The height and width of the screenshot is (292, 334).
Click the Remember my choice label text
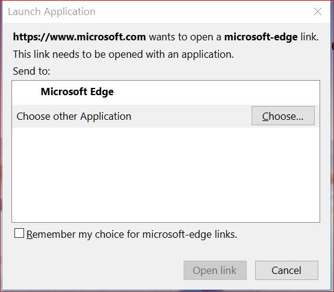132,234
